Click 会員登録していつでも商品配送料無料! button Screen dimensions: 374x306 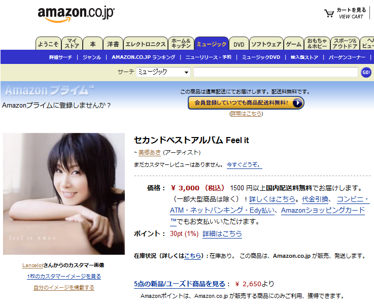pos(246,103)
